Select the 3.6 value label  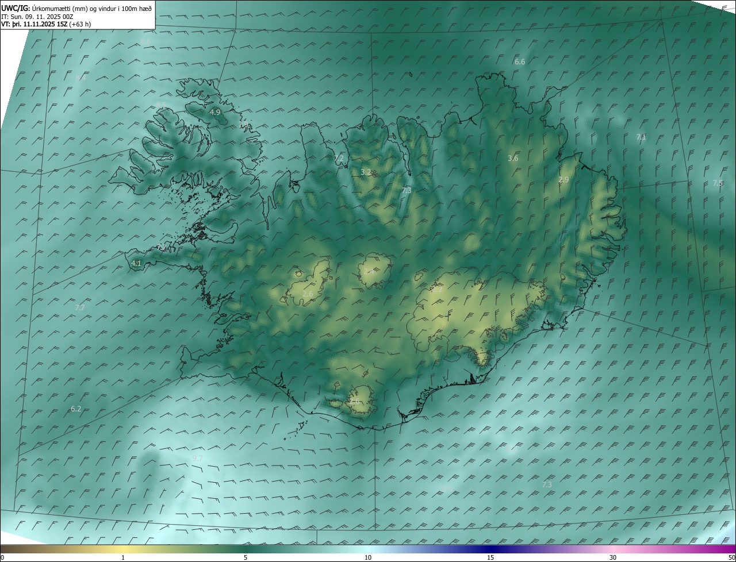click(x=513, y=158)
